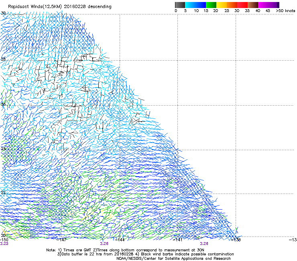
Task: Click the cyan 5-10 knots legend swatch
Action: [x=190, y=5]
